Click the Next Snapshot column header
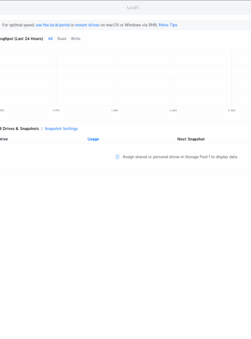 tap(191, 139)
